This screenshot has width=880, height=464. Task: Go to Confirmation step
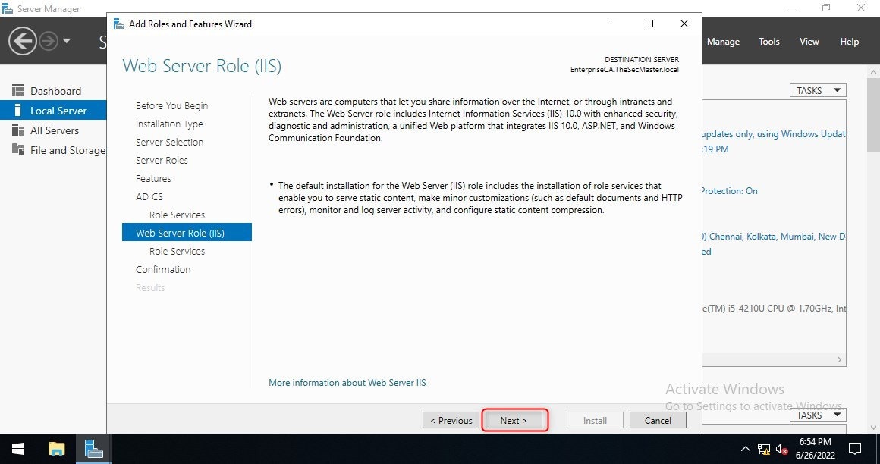(163, 269)
